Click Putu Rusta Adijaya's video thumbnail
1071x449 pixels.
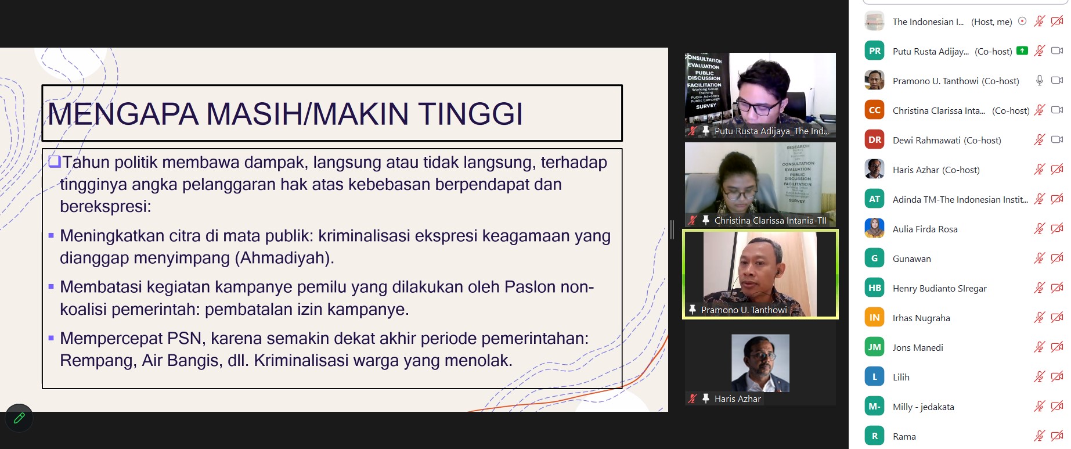coord(760,94)
